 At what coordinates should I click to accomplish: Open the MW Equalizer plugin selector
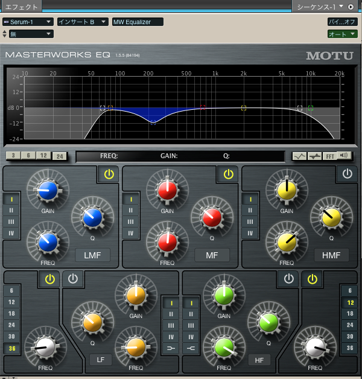pos(138,22)
